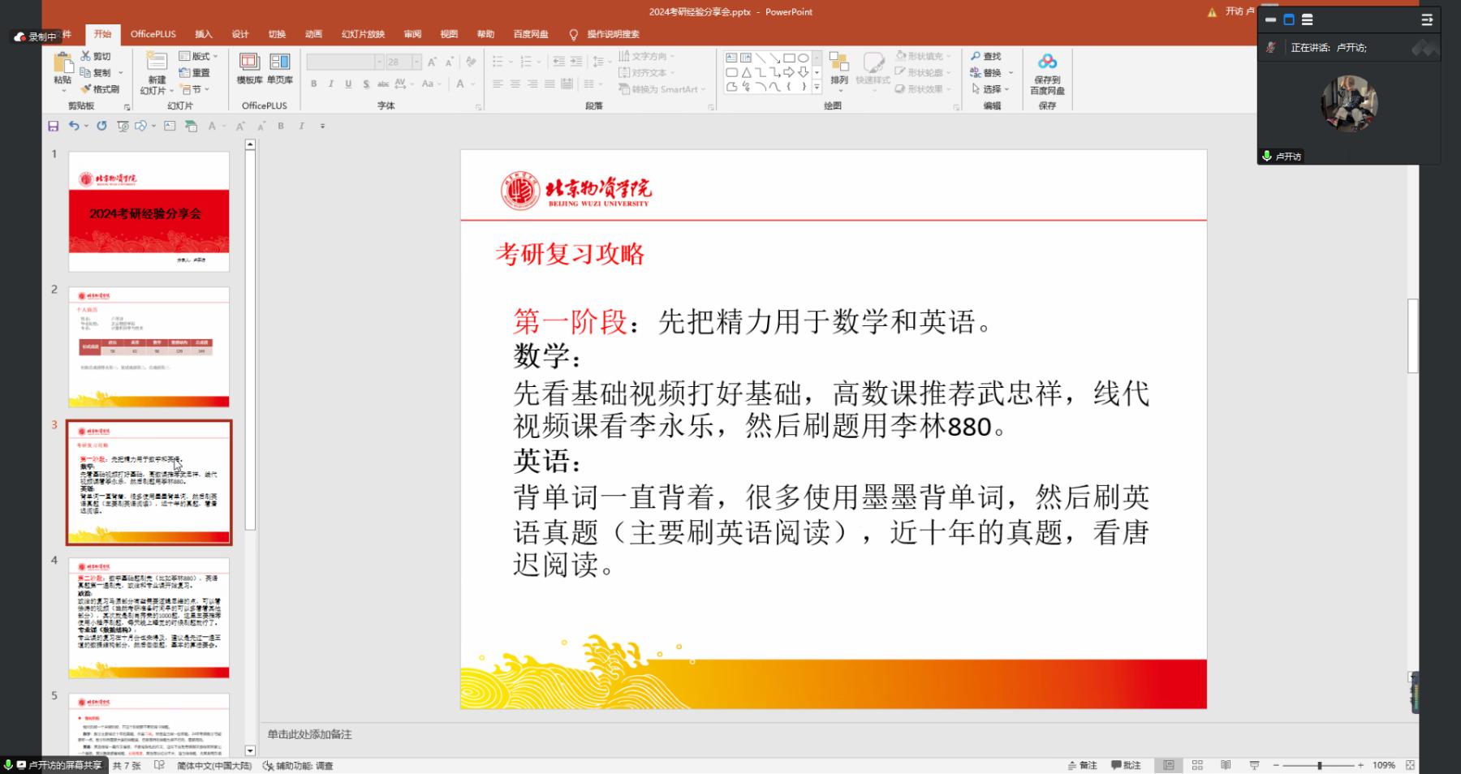Click the Save icon in quick access toolbar
This screenshot has width=1461, height=774.
pos(54,126)
